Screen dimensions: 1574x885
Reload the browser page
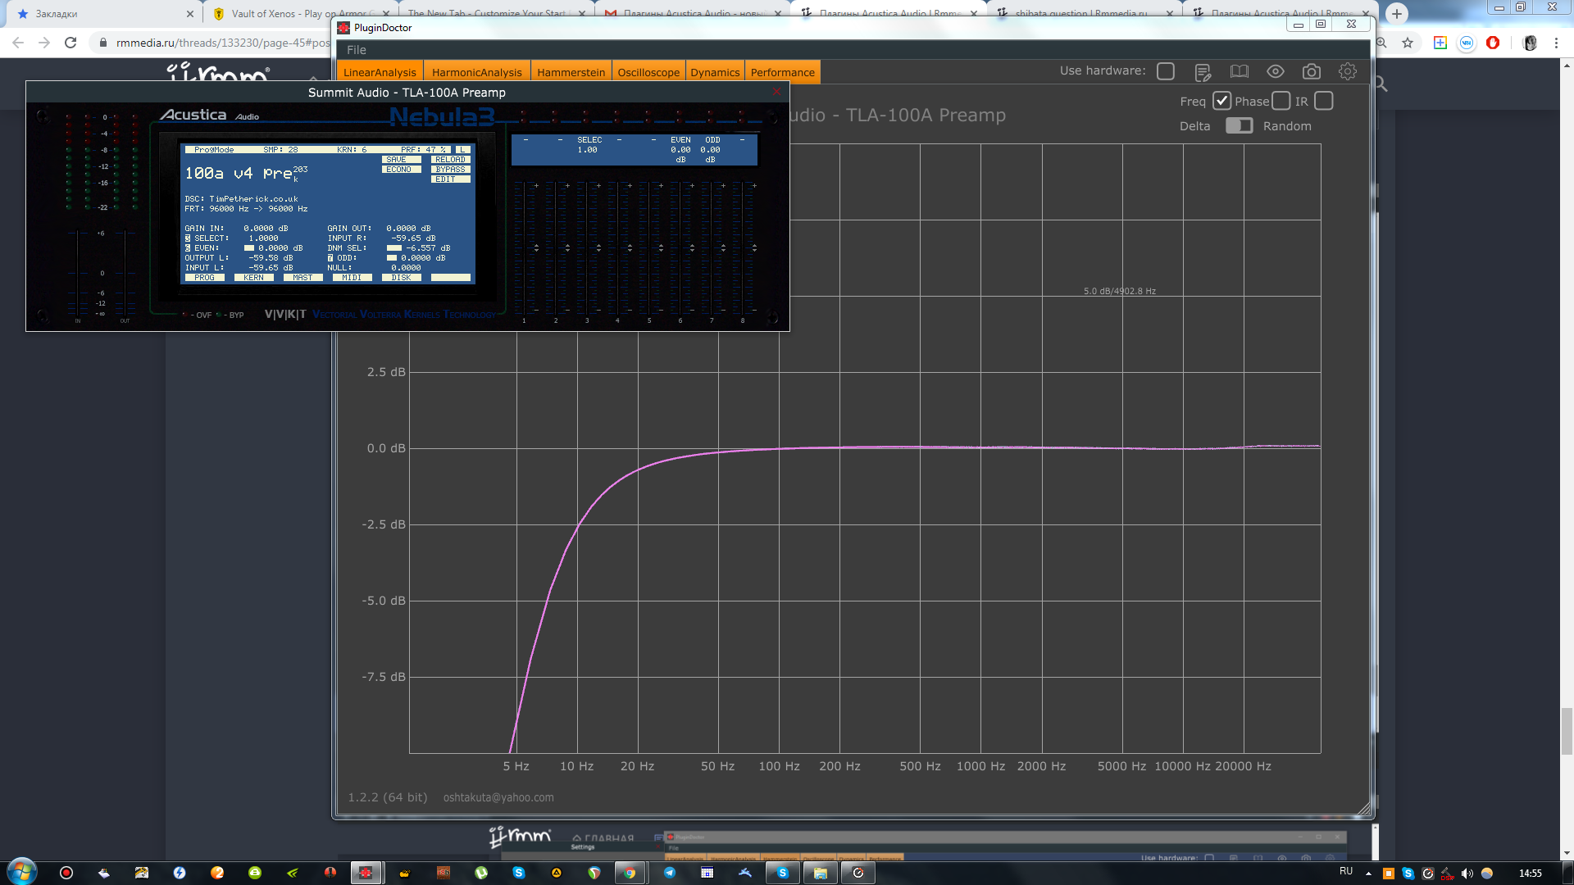coord(71,43)
